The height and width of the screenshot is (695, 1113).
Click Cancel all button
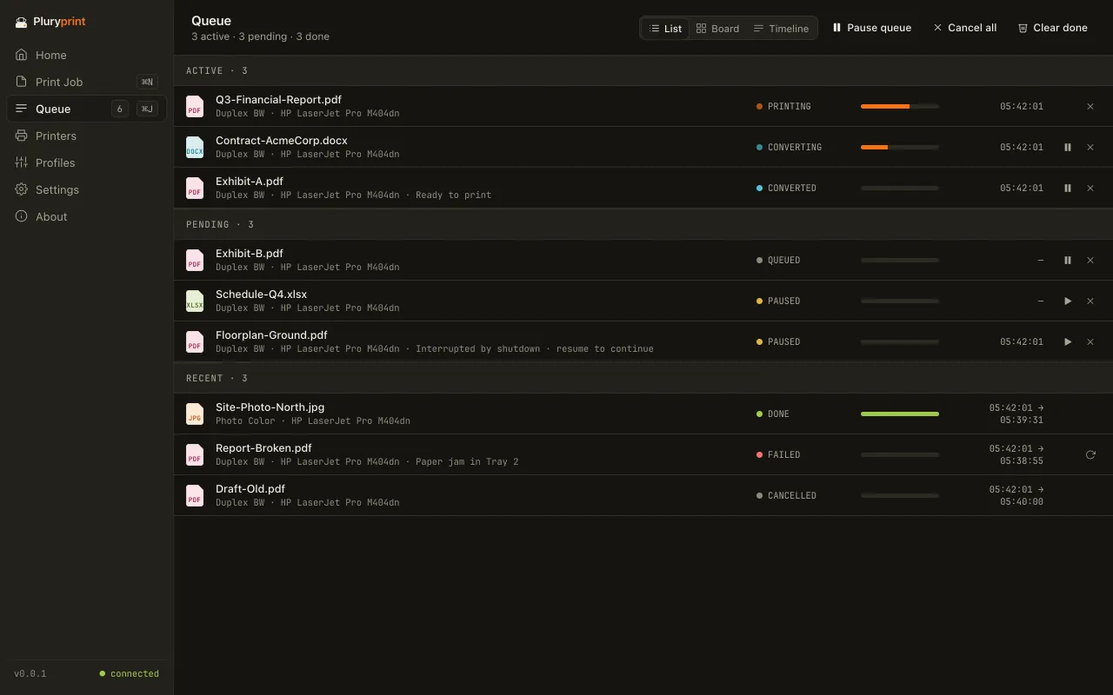point(964,28)
